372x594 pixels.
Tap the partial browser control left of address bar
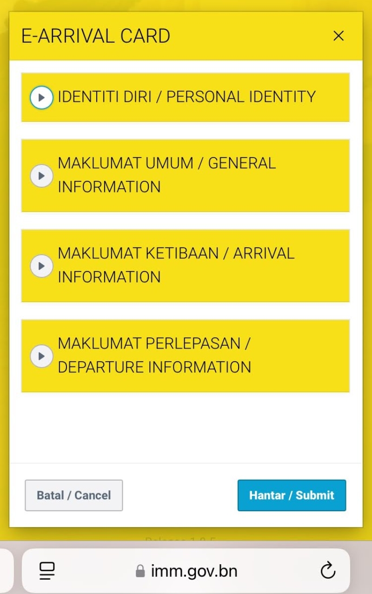coord(5,570)
